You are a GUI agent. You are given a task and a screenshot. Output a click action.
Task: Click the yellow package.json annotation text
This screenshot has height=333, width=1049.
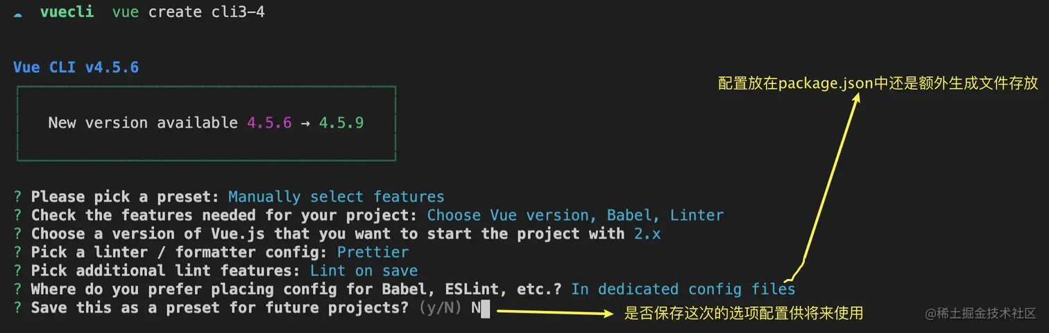[878, 84]
